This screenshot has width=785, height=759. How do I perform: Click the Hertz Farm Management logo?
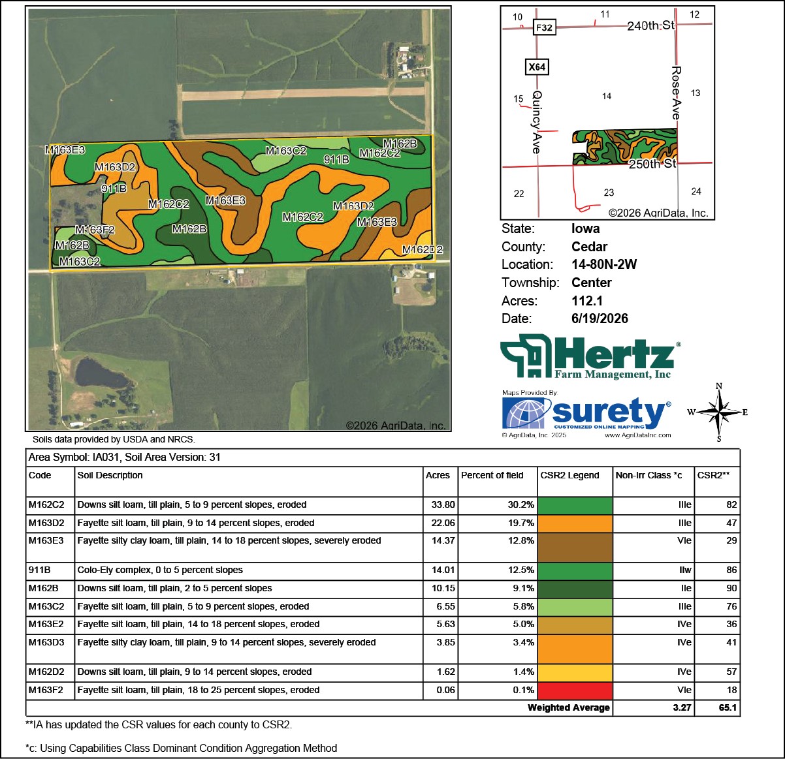590,356
